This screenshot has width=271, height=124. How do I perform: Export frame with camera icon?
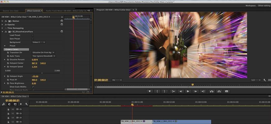(227, 91)
